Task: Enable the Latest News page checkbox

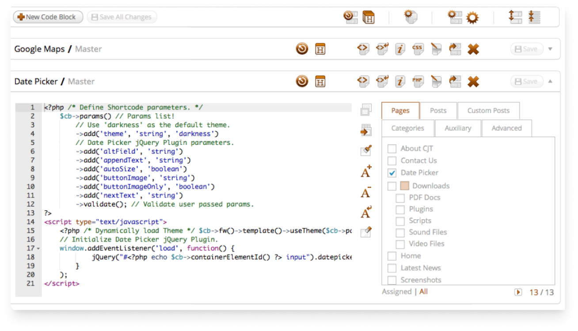Action: (392, 268)
